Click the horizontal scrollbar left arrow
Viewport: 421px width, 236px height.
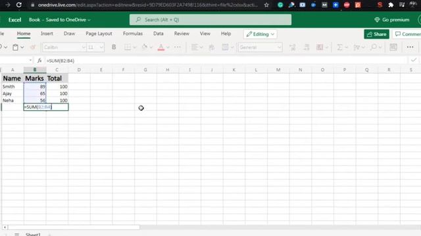(5, 227)
